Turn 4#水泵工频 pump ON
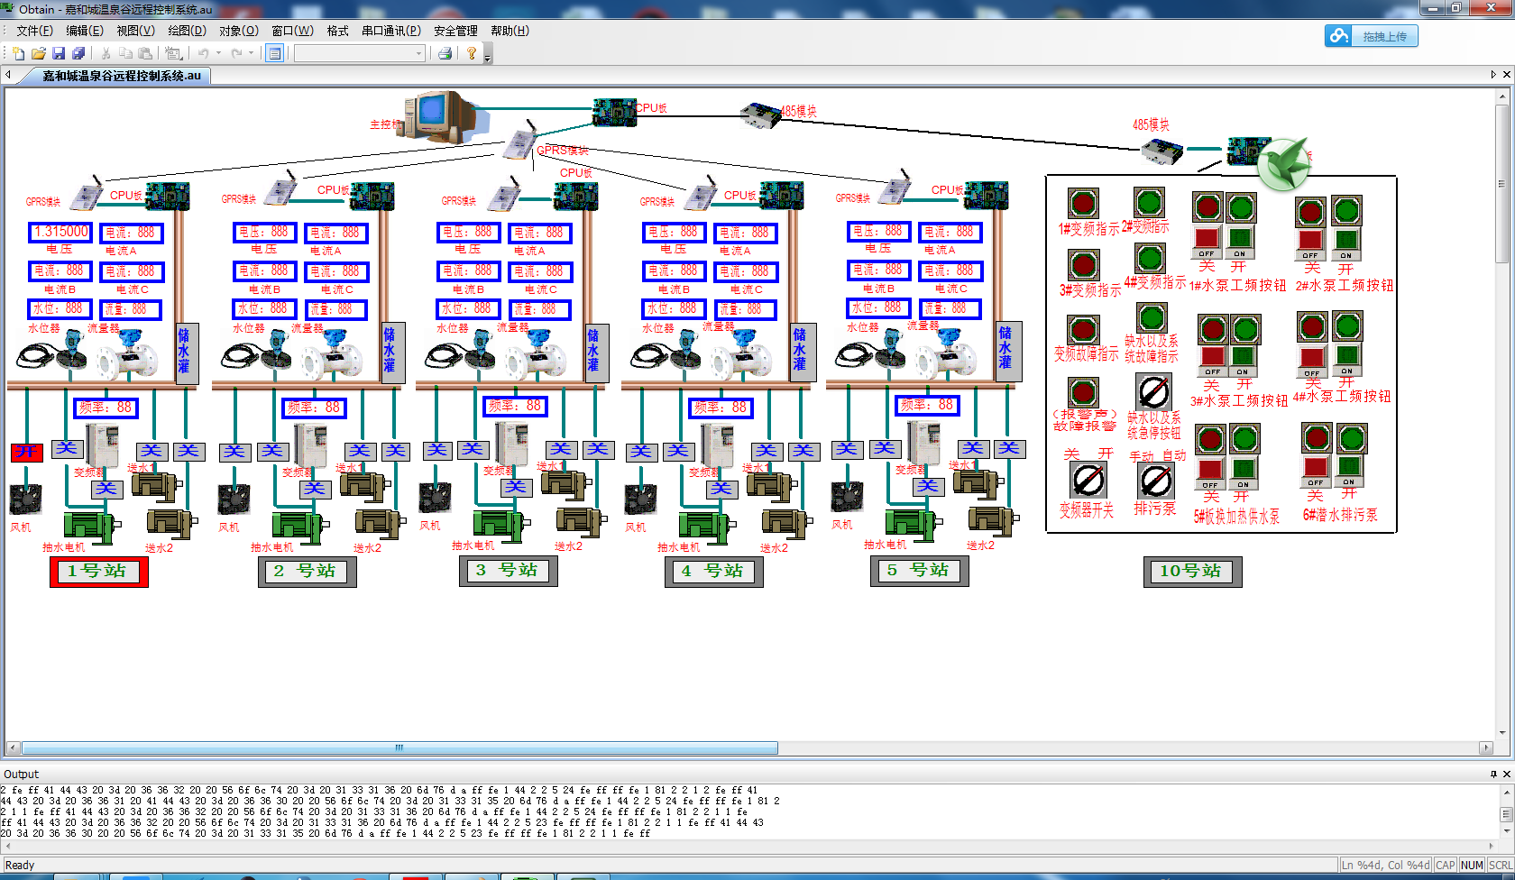1515x880 pixels. tap(1346, 357)
